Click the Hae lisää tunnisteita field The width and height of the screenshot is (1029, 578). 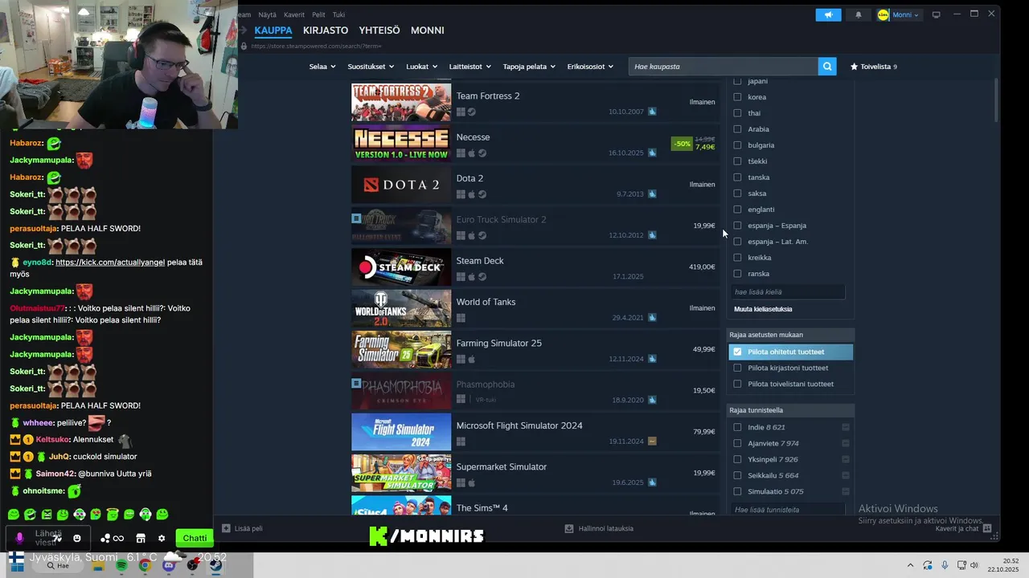tap(788, 509)
